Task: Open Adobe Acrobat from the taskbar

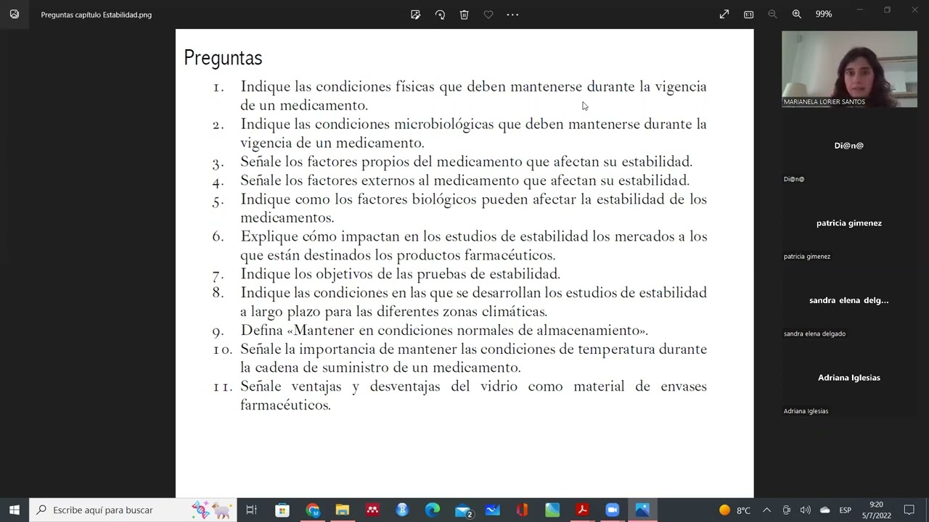Action: (x=582, y=510)
